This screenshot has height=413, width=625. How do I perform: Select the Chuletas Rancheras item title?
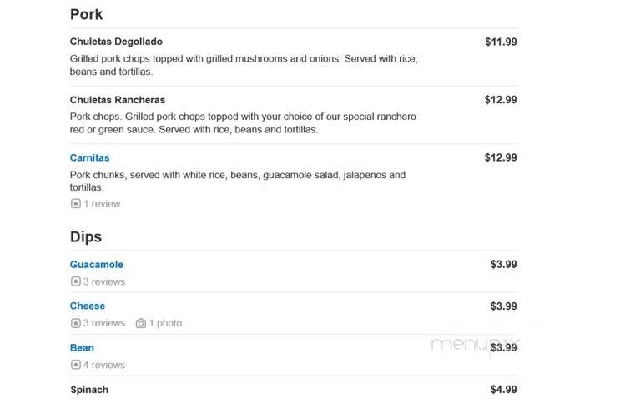click(117, 100)
